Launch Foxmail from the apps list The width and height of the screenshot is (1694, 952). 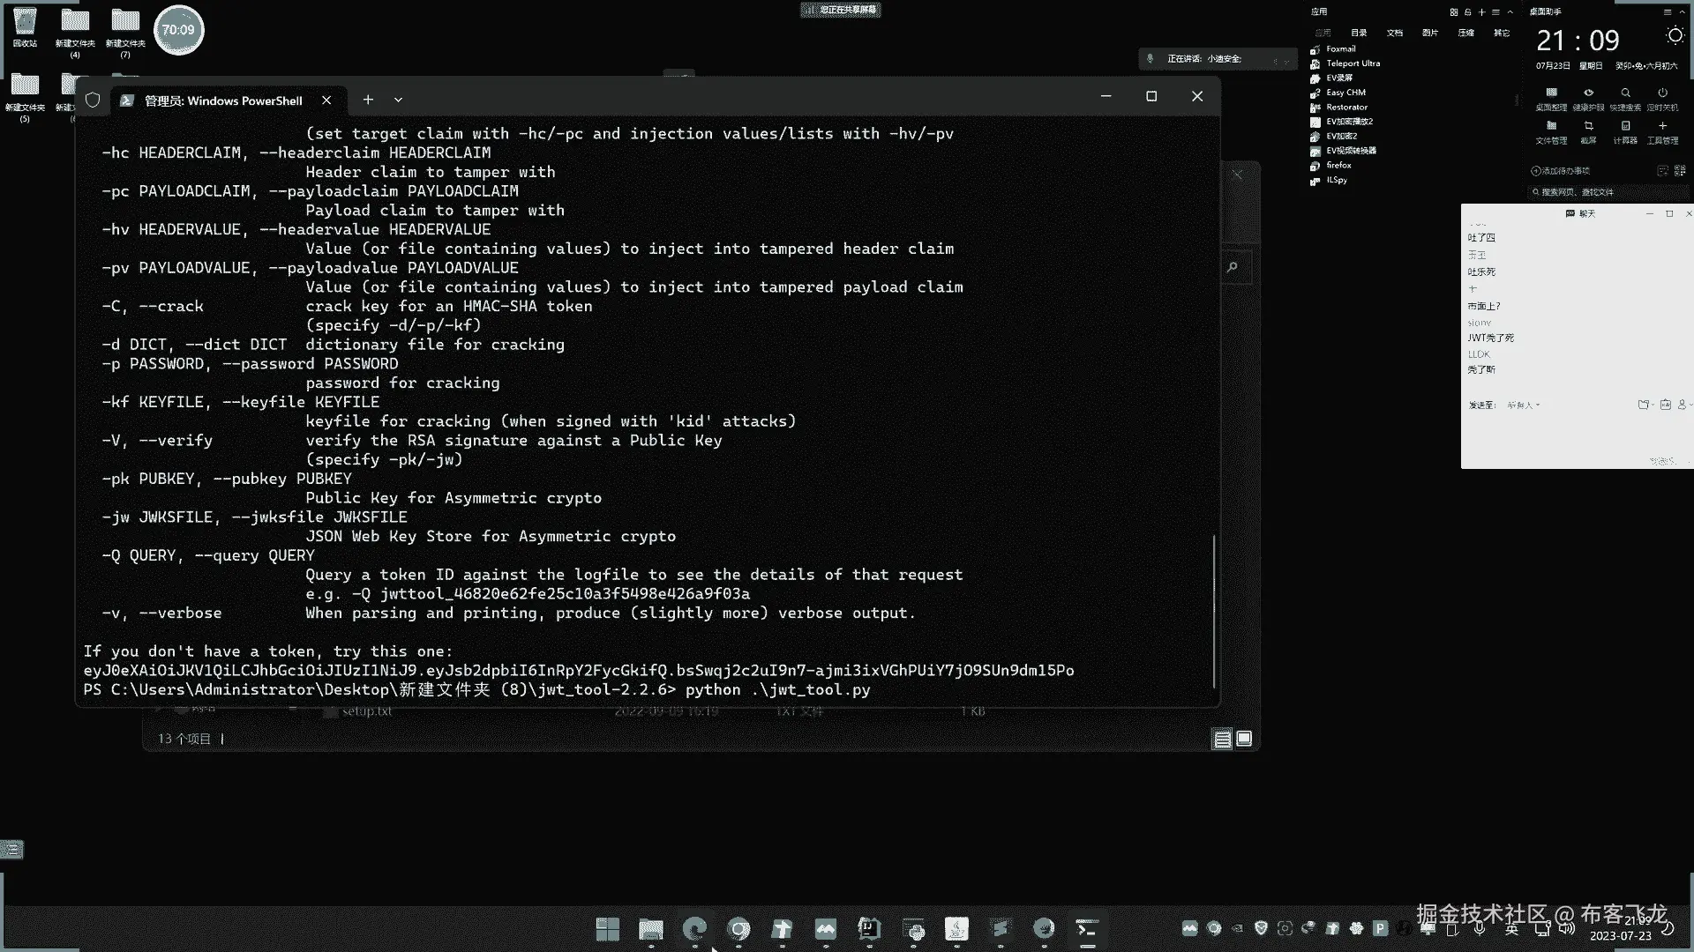pos(1340,48)
